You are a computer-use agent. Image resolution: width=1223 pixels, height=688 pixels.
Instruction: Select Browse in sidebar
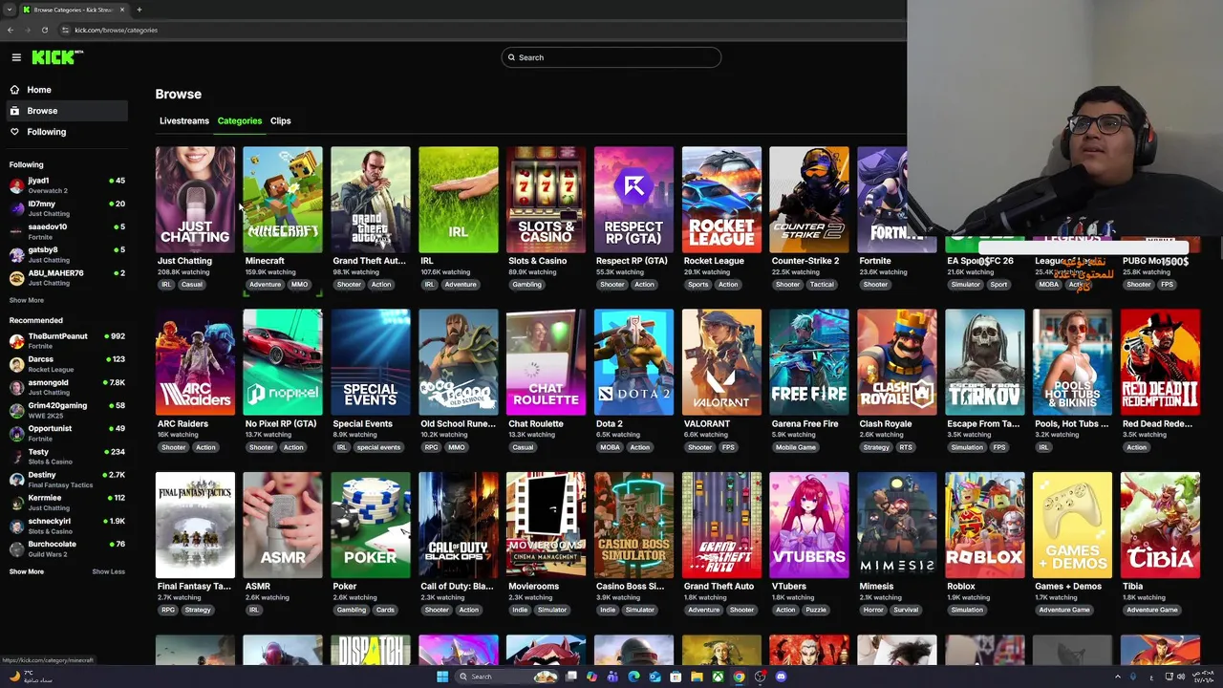(65, 111)
